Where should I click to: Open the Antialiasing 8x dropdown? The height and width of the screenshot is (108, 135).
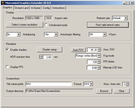pyautogui.click(x=19, y=34)
